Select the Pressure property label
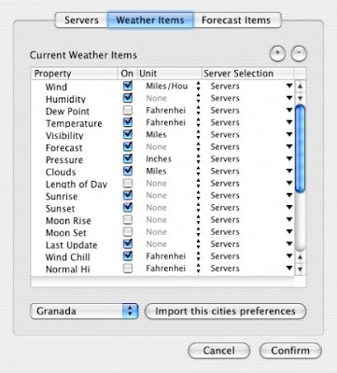The height and width of the screenshot is (373, 337). pyautogui.click(x=64, y=159)
